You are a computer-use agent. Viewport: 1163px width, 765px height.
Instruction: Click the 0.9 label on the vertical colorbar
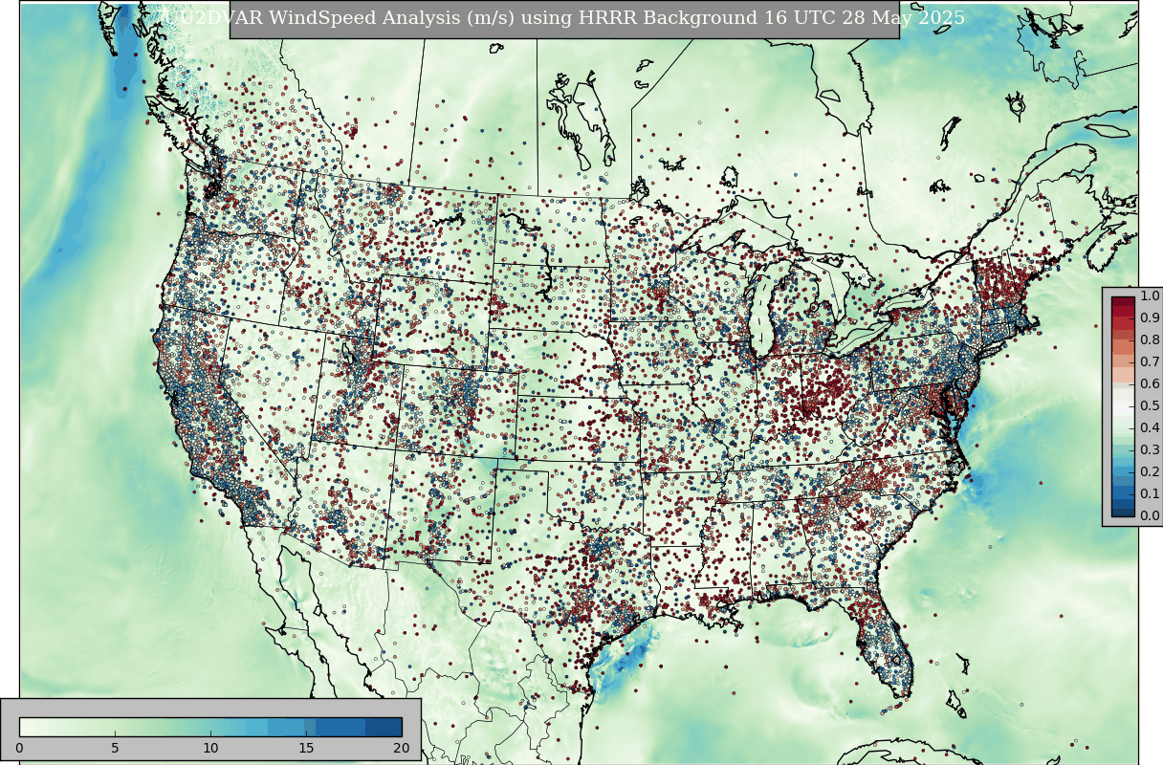pos(1150,318)
